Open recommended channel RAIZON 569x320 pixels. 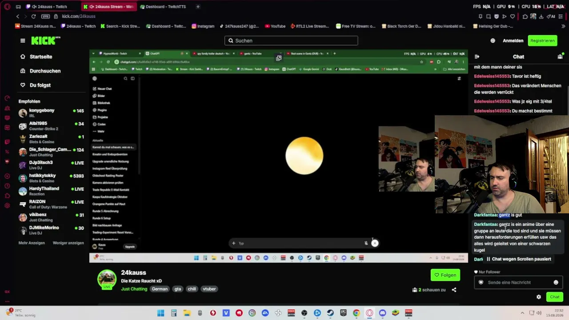coord(51,204)
